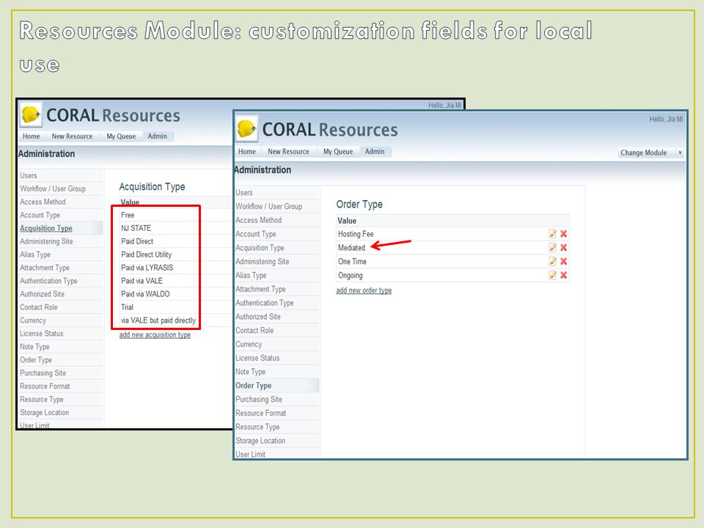Image resolution: width=704 pixels, height=528 pixels.
Task: Select Authentication Type in front window sidebar
Action: pos(276,303)
